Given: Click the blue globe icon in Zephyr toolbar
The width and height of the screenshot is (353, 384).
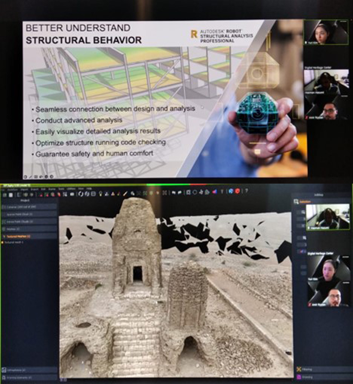Looking at the screenshot, I should [231, 191].
